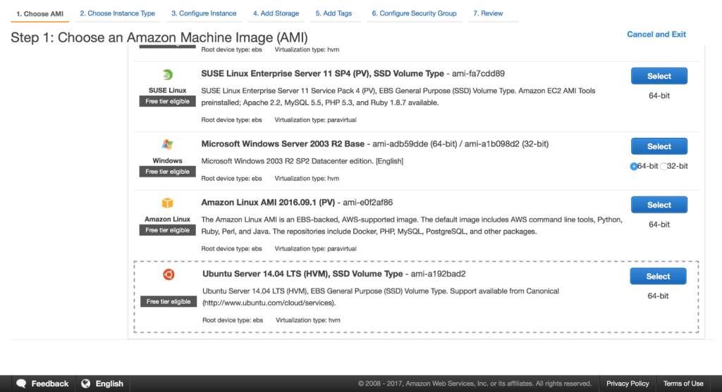
Task: Click the ami-e0f2af86 AMI ID
Action: click(x=367, y=202)
